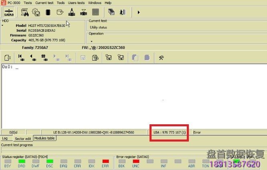
Task: Click the LE B:128 values status field
Action: click(x=94, y=132)
